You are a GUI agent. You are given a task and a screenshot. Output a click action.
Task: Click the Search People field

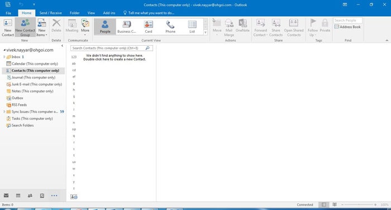(x=348, y=21)
